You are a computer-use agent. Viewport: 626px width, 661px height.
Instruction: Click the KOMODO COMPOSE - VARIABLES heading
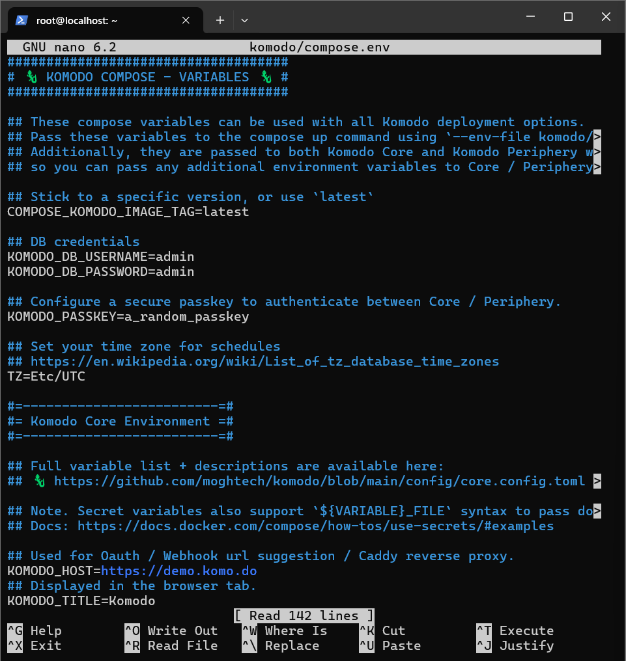pos(148,77)
